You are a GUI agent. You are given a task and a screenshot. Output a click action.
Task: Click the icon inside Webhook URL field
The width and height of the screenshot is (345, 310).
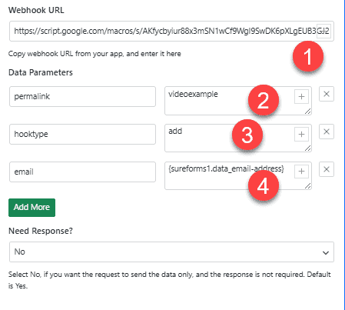click(x=323, y=31)
